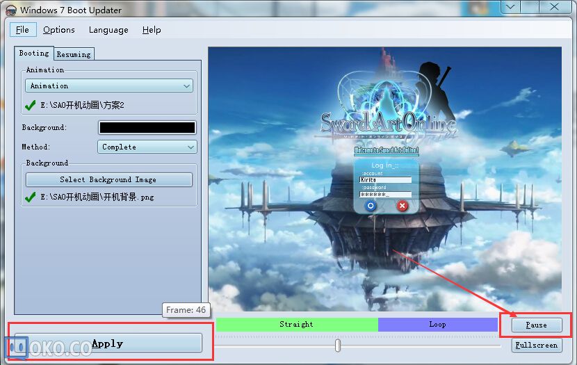Click the green checkmark beside 开机背景.png
Screen dimensions: 577x365
[x=30, y=197]
